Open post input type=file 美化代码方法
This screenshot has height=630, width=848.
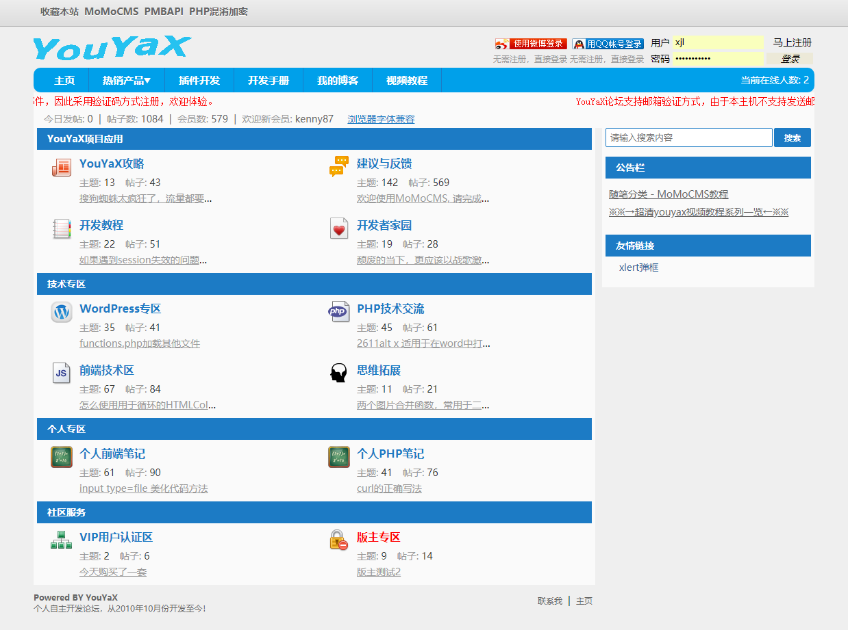[x=144, y=488]
